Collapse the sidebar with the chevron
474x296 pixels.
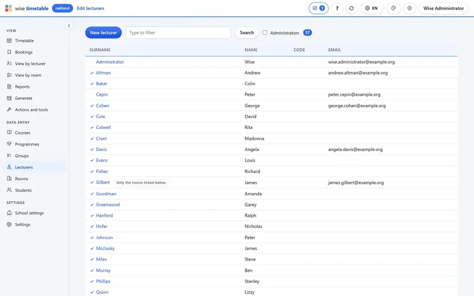69,25
